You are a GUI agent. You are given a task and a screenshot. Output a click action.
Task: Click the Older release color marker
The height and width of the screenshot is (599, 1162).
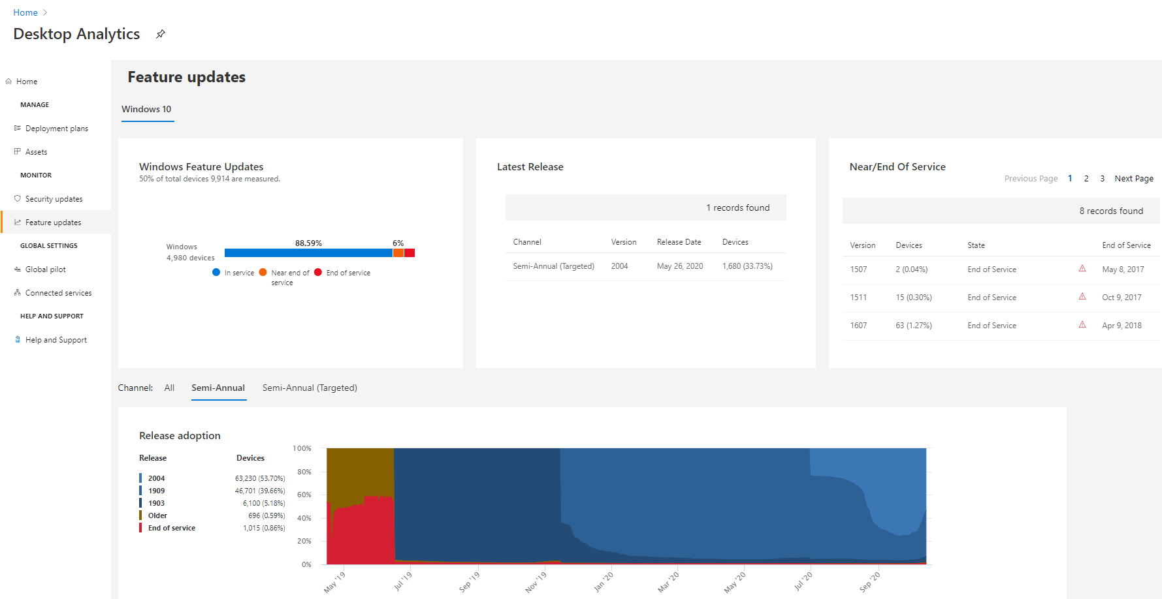pyautogui.click(x=140, y=515)
